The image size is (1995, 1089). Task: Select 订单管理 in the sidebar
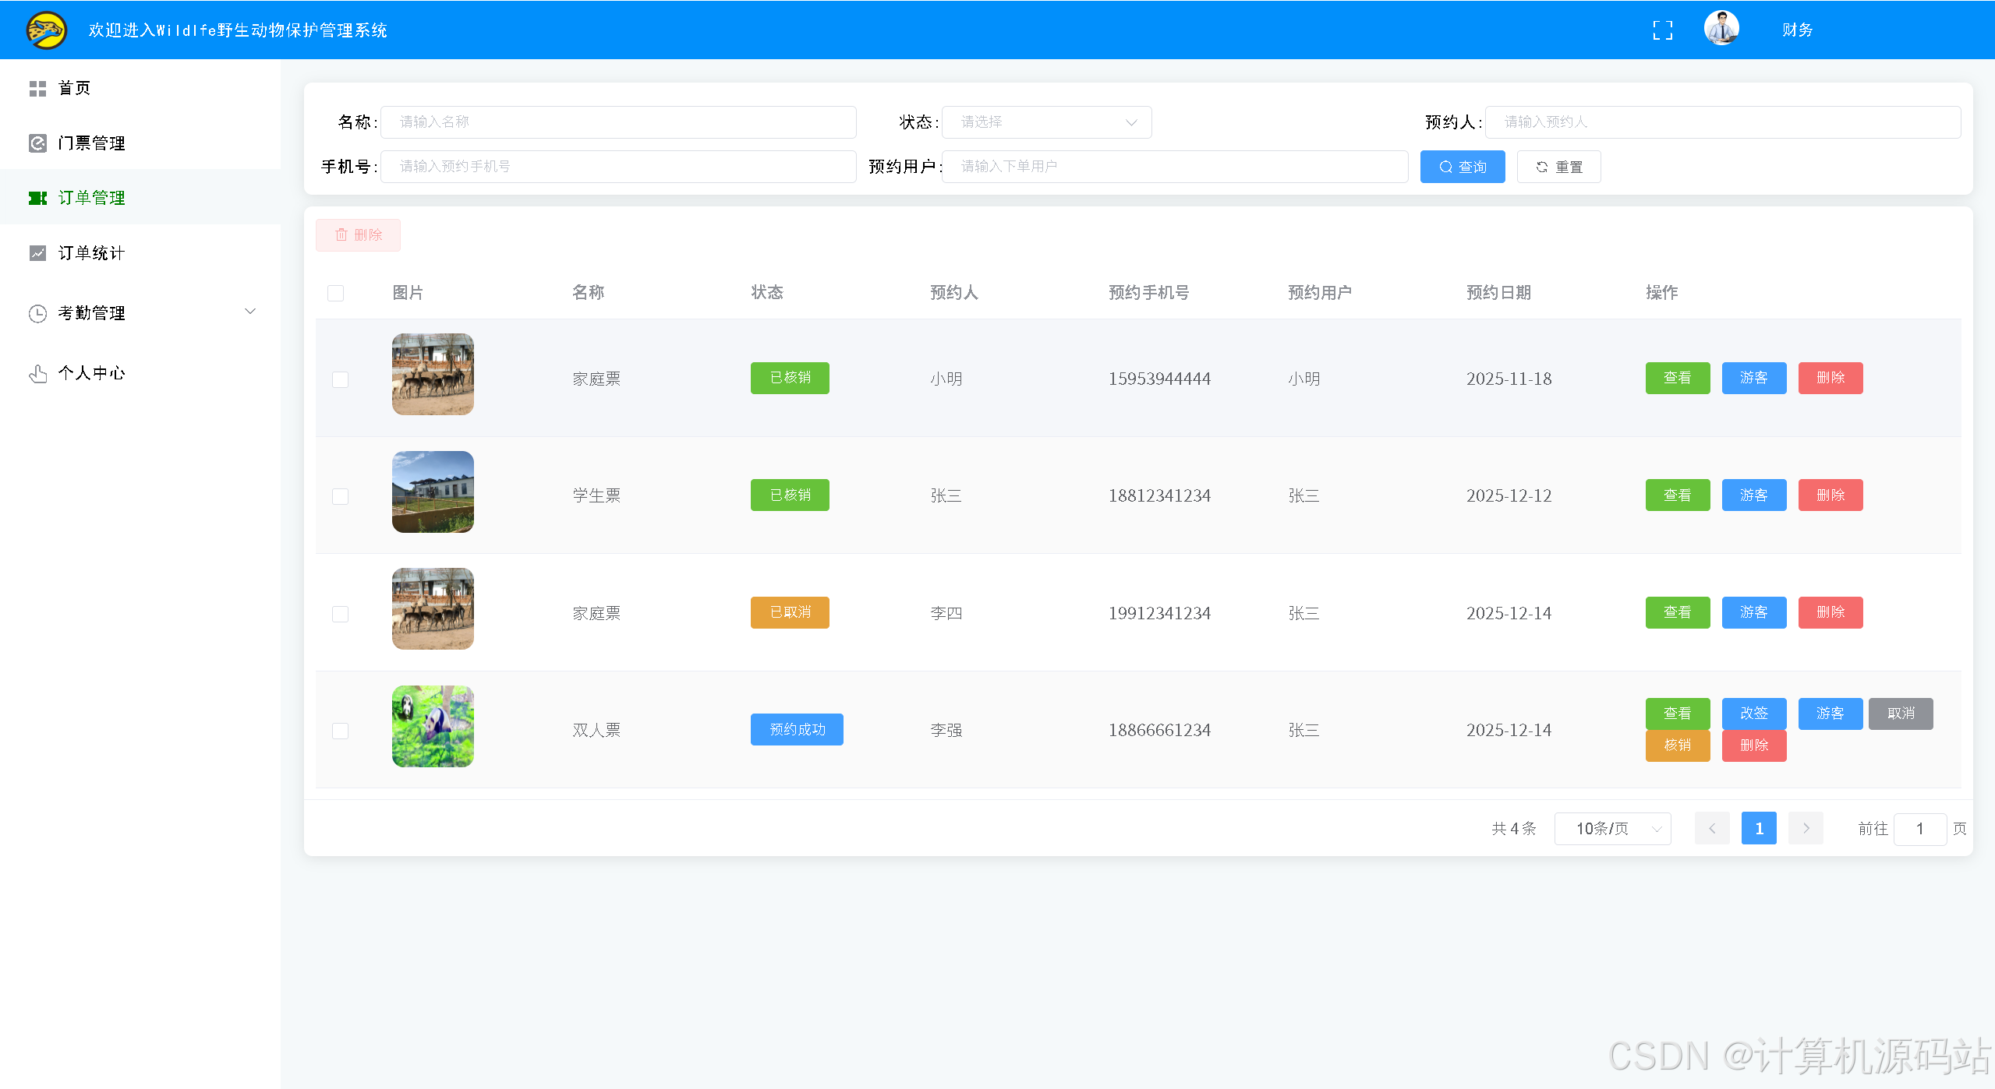(140, 198)
